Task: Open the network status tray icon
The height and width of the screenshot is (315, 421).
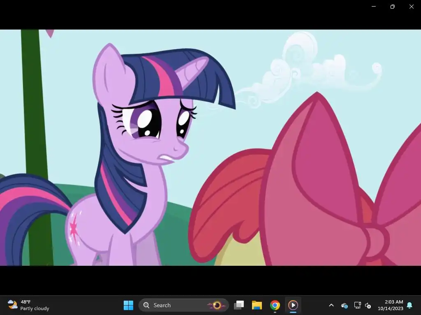Action: click(x=357, y=305)
